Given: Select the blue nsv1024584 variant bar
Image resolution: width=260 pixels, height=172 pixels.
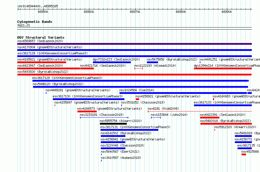Looking at the screenshot, I should pos(183,93).
